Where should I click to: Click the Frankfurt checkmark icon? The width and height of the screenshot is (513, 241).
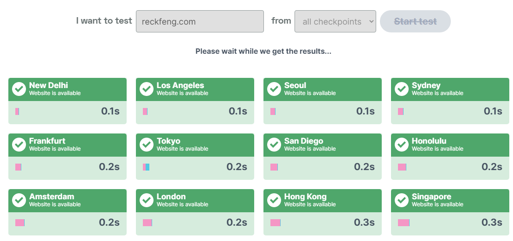19,145
